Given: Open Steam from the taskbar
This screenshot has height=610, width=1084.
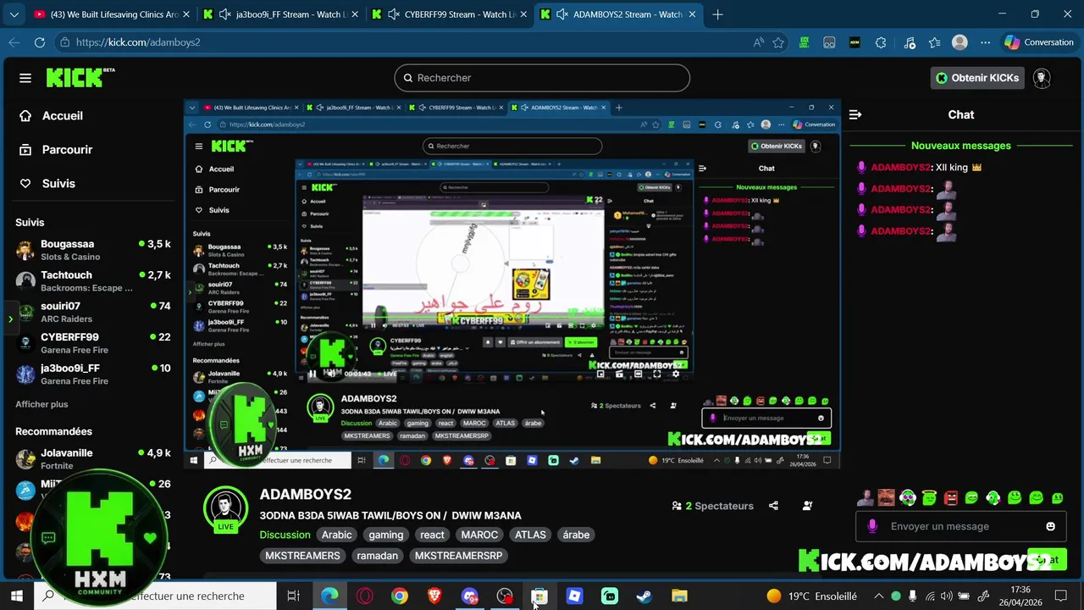Looking at the screenshot, I should 644,596.
